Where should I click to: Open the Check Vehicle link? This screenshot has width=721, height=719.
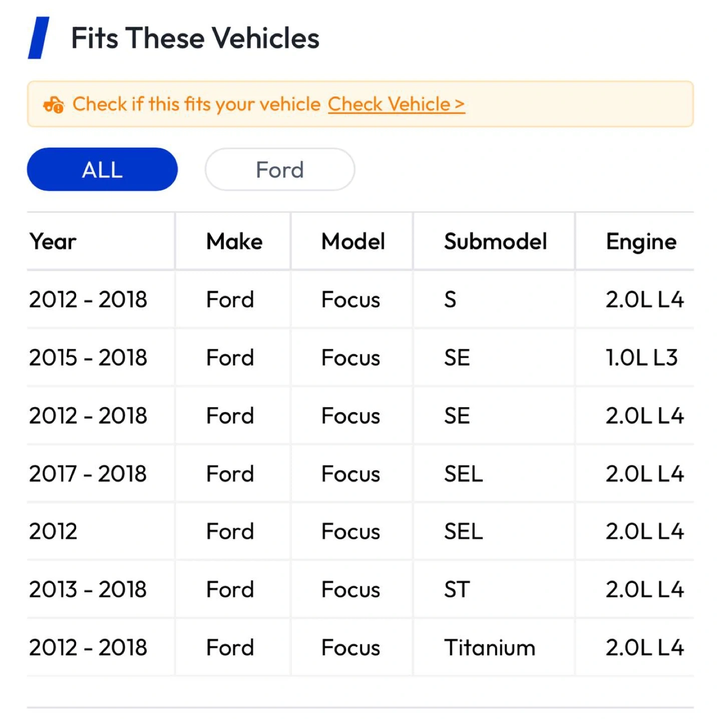click(396, 104)
